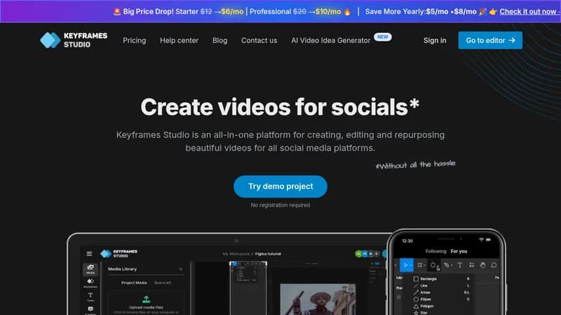Select the Hand tool on phone toolbar
The width and height of the screenshot is (561, 315).
pos(482,265)
